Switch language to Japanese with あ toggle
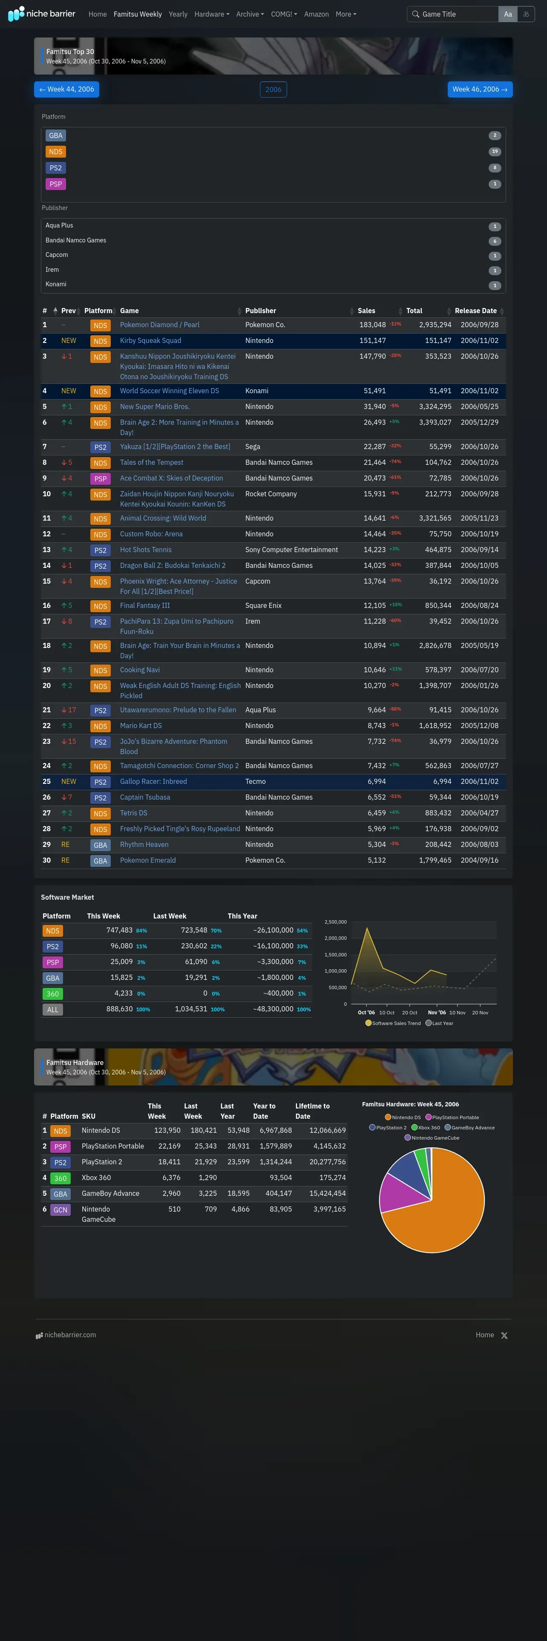Image resolution: width=547 pixels, height=1641 pixels. click(x=526, y=14)
